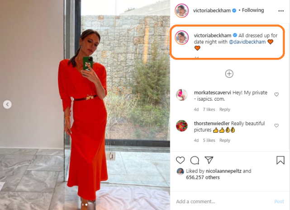The image size is (290, 210).
Task: Open the @davidbeckham mention link
Action: tap(247, 42)
